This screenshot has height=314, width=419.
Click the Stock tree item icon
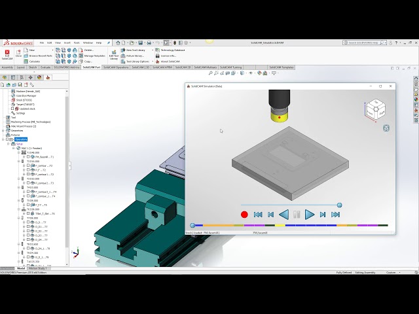click(12, 100)
